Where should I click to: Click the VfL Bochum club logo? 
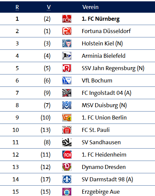click(x=67, y=80)
